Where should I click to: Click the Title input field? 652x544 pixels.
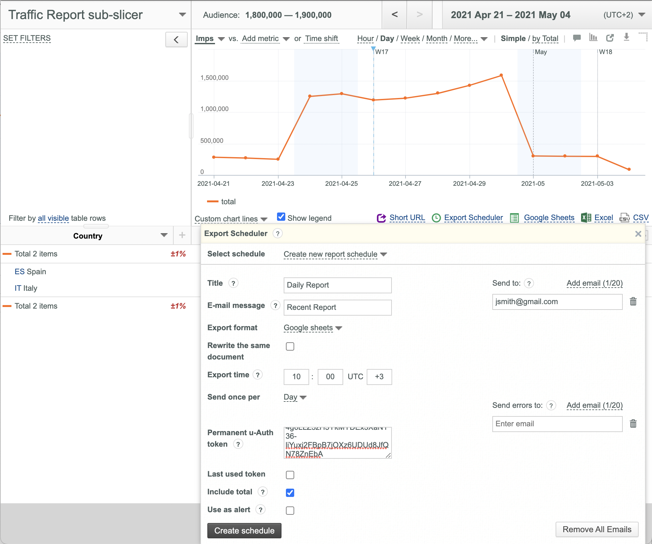[x=337, y=285]
